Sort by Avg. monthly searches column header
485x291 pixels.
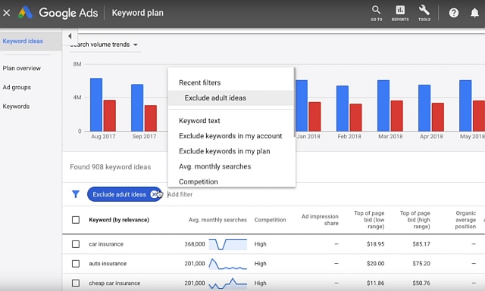coord(217,220)
